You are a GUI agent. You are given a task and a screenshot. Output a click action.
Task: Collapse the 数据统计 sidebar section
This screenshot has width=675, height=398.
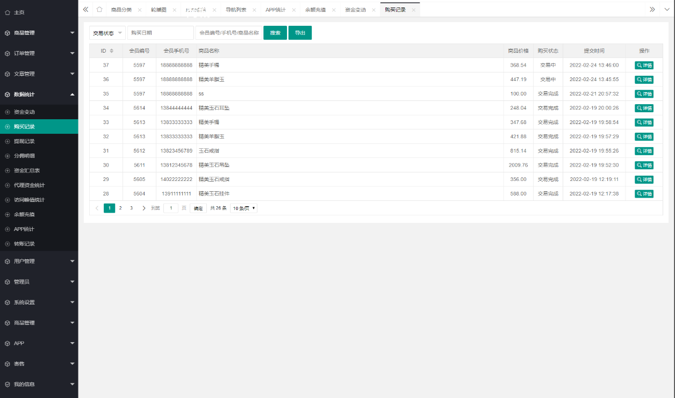point(39,95)
